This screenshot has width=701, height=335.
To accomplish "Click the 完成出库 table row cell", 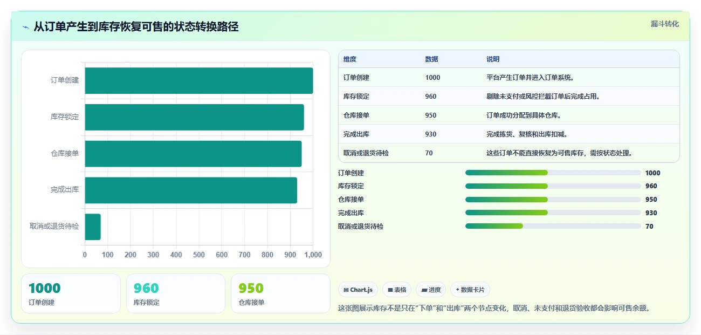I will [356, 134].
